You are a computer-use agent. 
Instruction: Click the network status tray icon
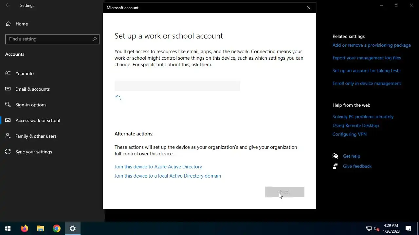coord(369,228)
